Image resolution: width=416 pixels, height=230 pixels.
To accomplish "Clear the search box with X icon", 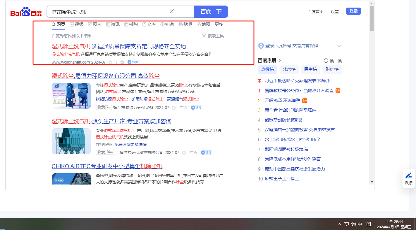I will [172, 11].
